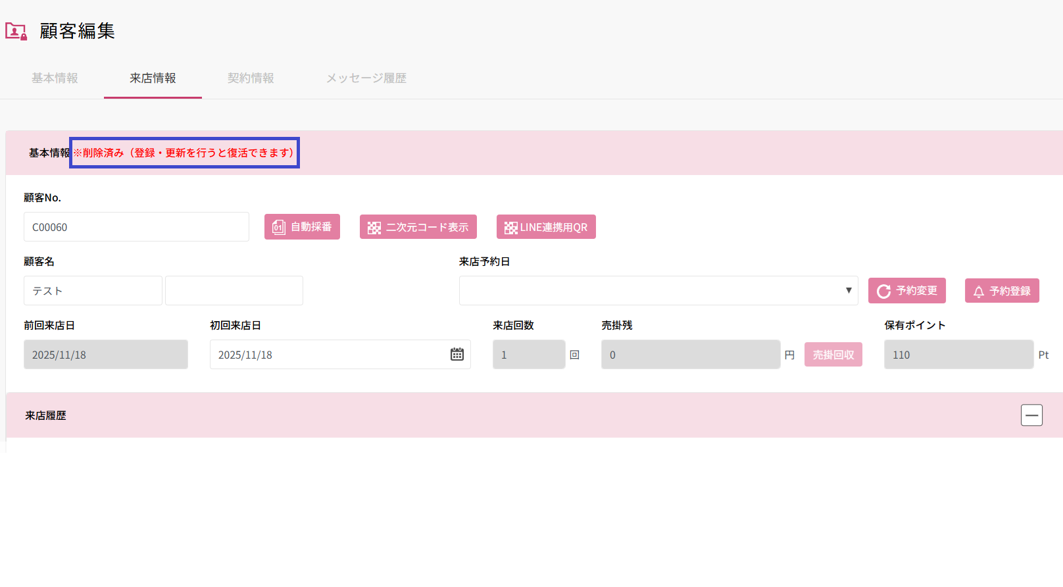Open the LINE連携用QR code
The height and width of the screenshot is (587, 1063).
click(x=546, y=227)
